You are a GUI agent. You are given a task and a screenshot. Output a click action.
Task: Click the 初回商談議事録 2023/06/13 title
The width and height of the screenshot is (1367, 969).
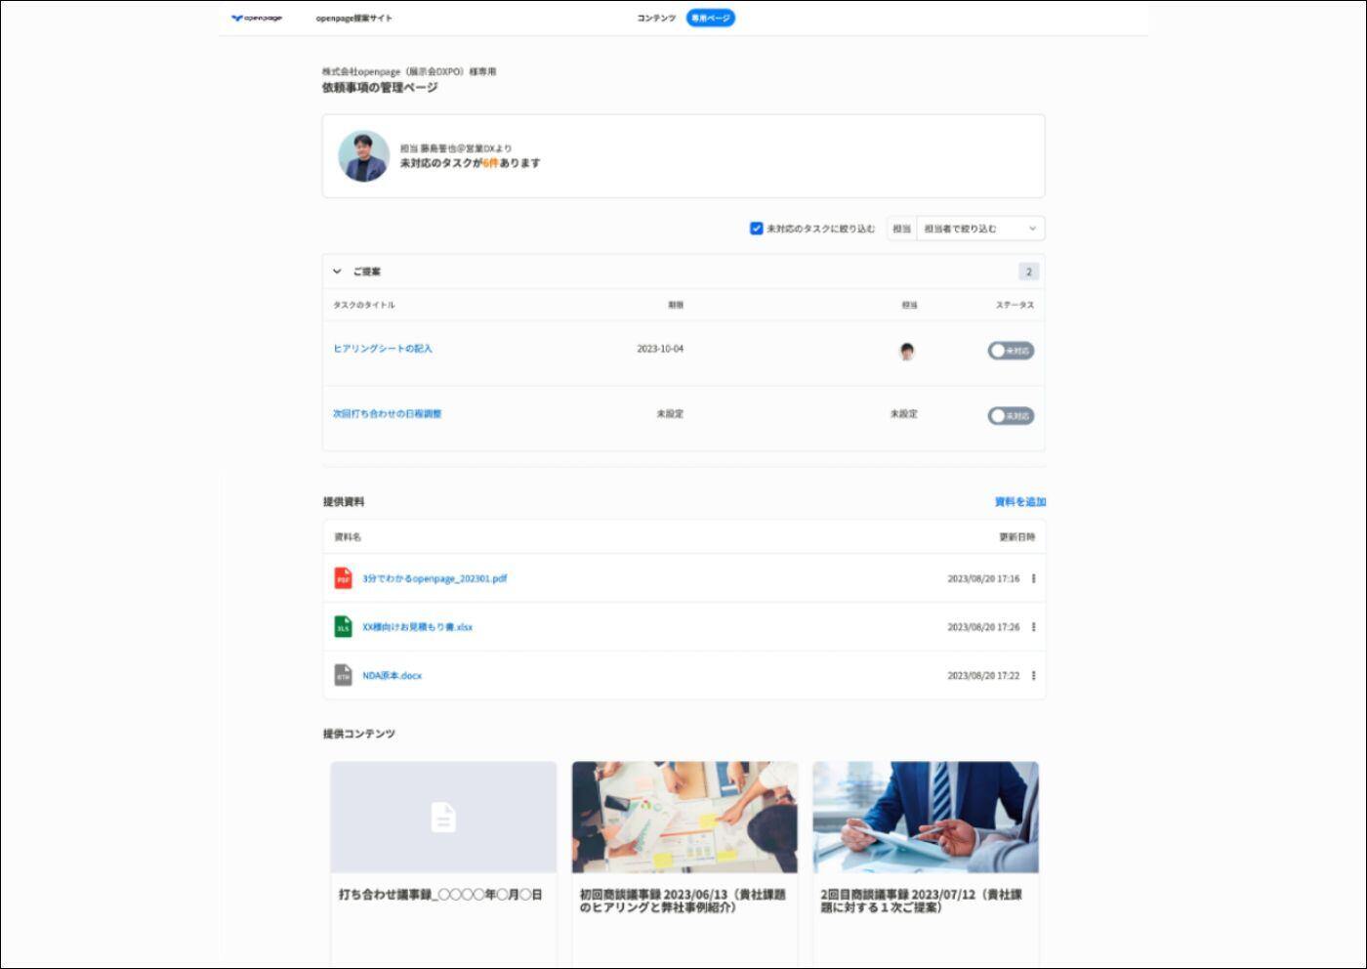tap(683, 901)
